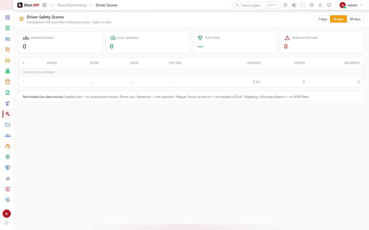Click the red user avatar in sidebar
This screenshot has width=369, height=230.
point(7,214)
